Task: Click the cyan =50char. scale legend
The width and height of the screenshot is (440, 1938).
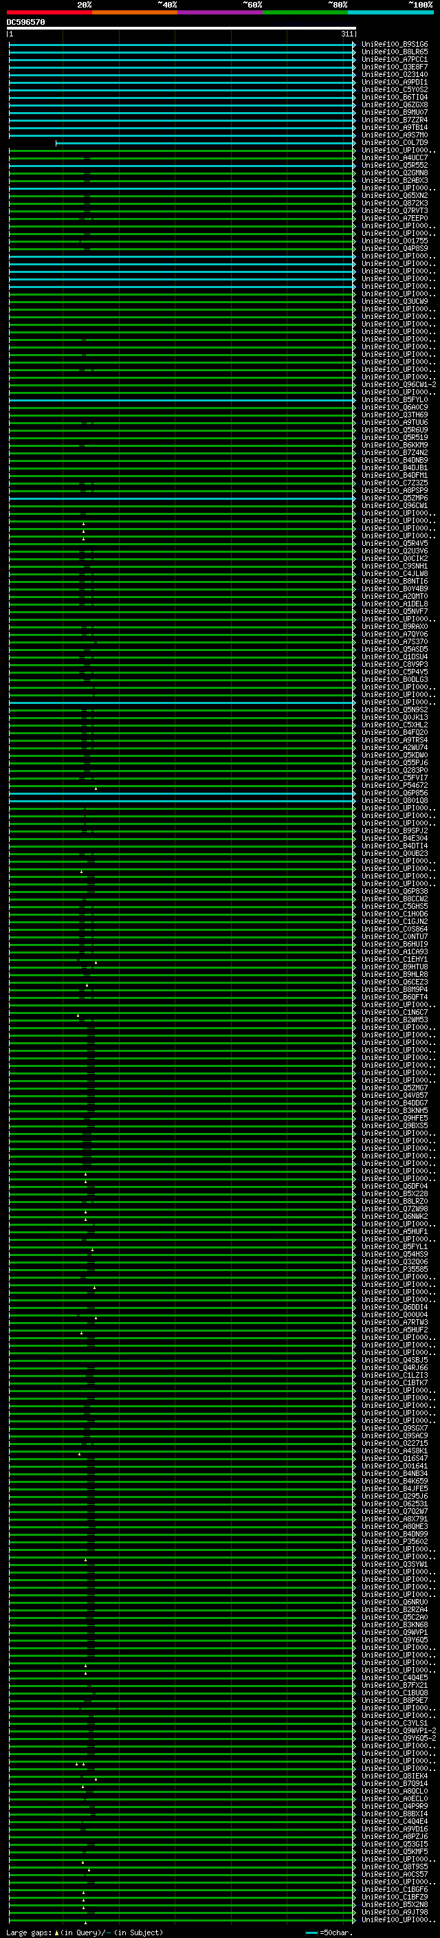Action: [328, 1933]
